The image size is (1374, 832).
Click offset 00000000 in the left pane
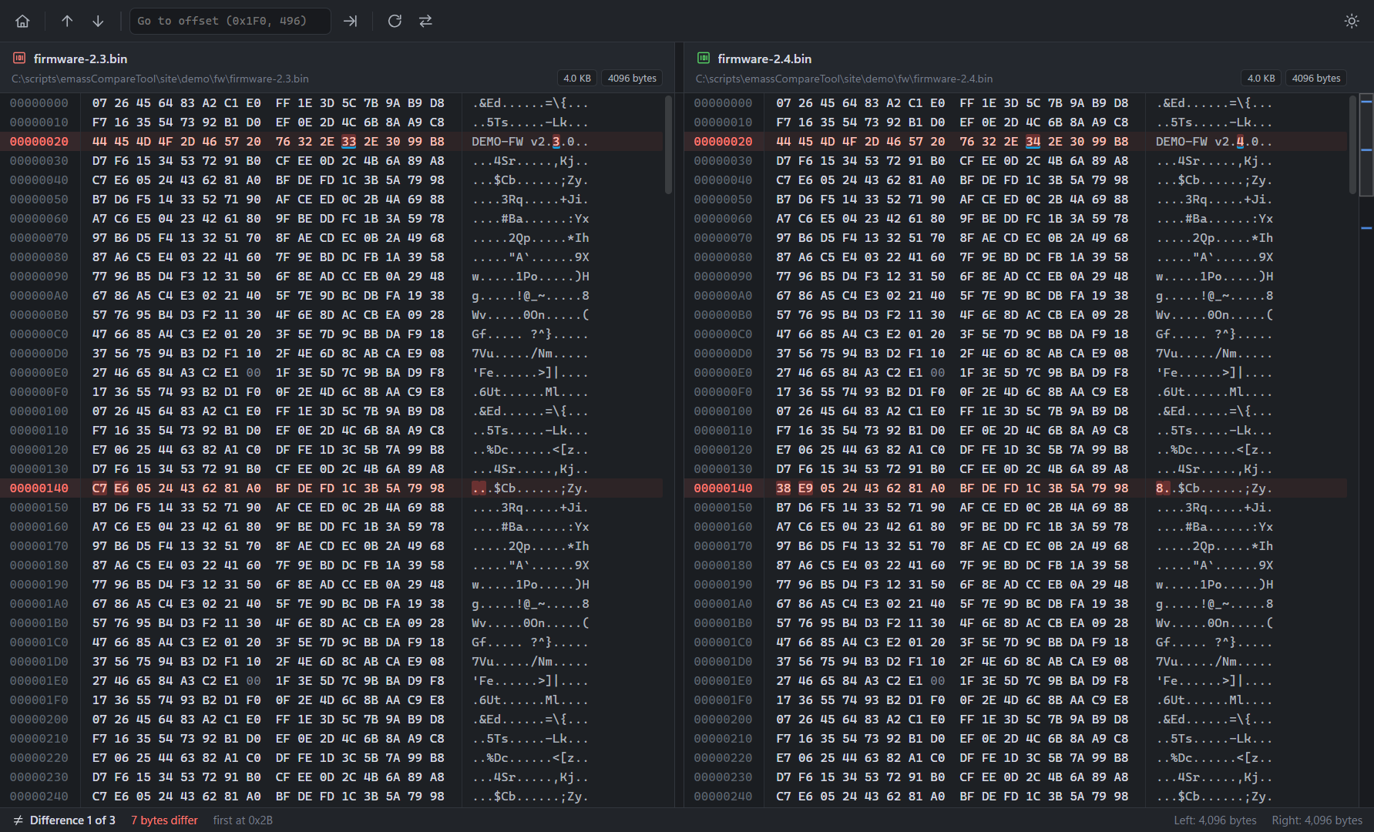coord(39,103)
